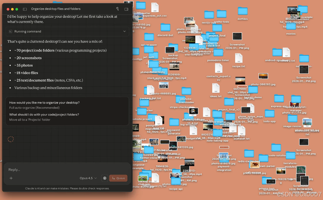Viewport: 323px width, 200px height.
Task: Select the photo-66898.jpg elephant thumbnail
Action: point(254,165)
